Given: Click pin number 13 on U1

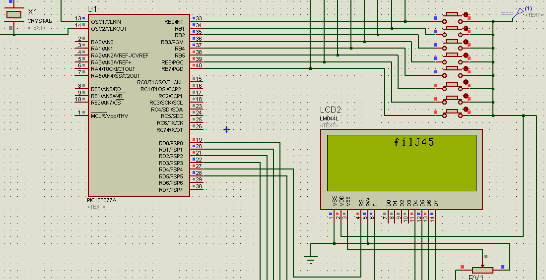Looking at the screenshot, I should 78,18.
